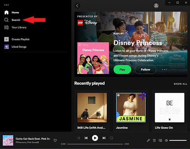The width and height of the screenshot is (190, 149).
Task: Maximize the Spotify window
Action: point(178,3)
